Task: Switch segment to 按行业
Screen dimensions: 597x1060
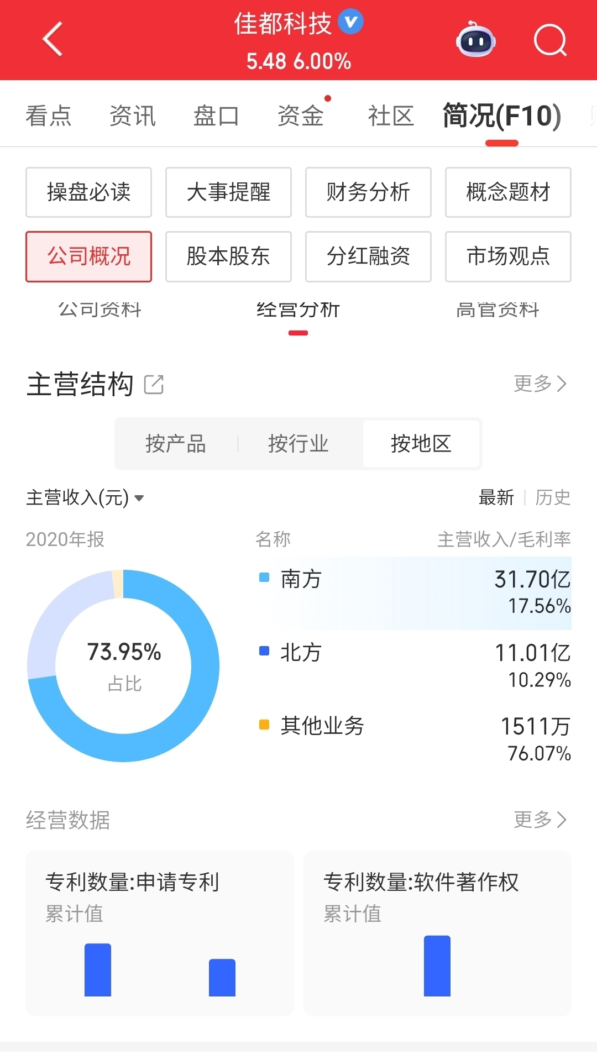Action: (298, 444)
